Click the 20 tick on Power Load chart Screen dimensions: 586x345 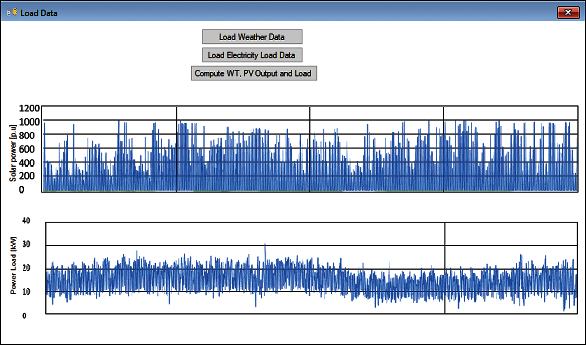tap(26, 268)
